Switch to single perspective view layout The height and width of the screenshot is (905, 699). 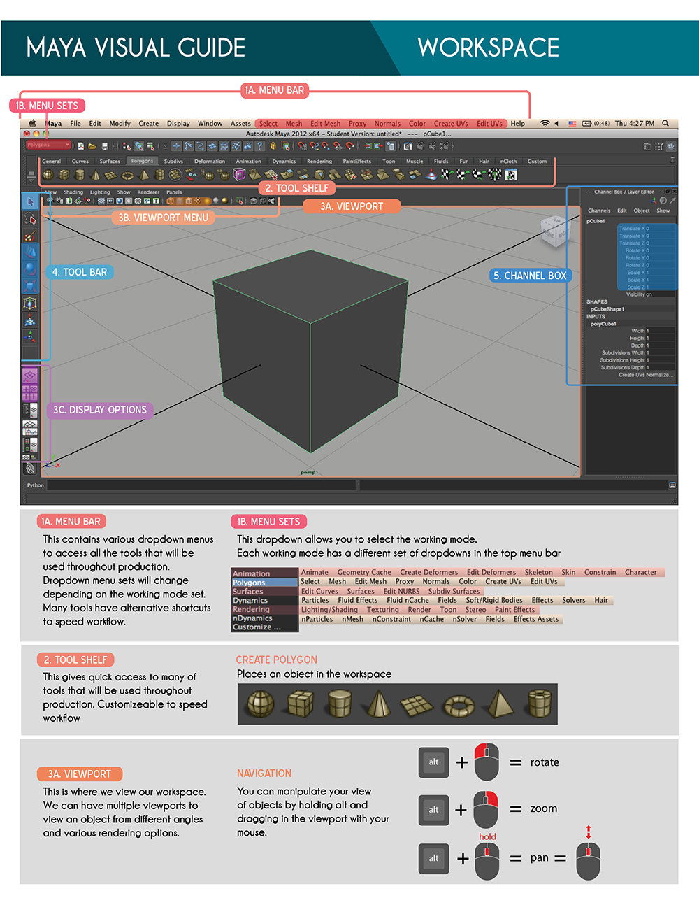[x=30, y=376]
